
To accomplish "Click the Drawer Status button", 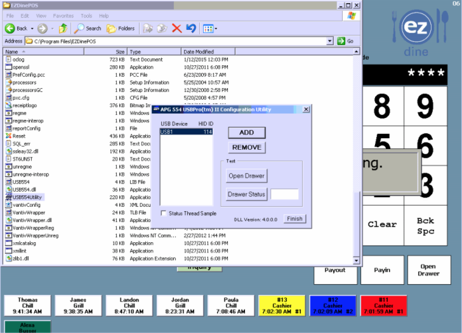I will coord(247,194).
